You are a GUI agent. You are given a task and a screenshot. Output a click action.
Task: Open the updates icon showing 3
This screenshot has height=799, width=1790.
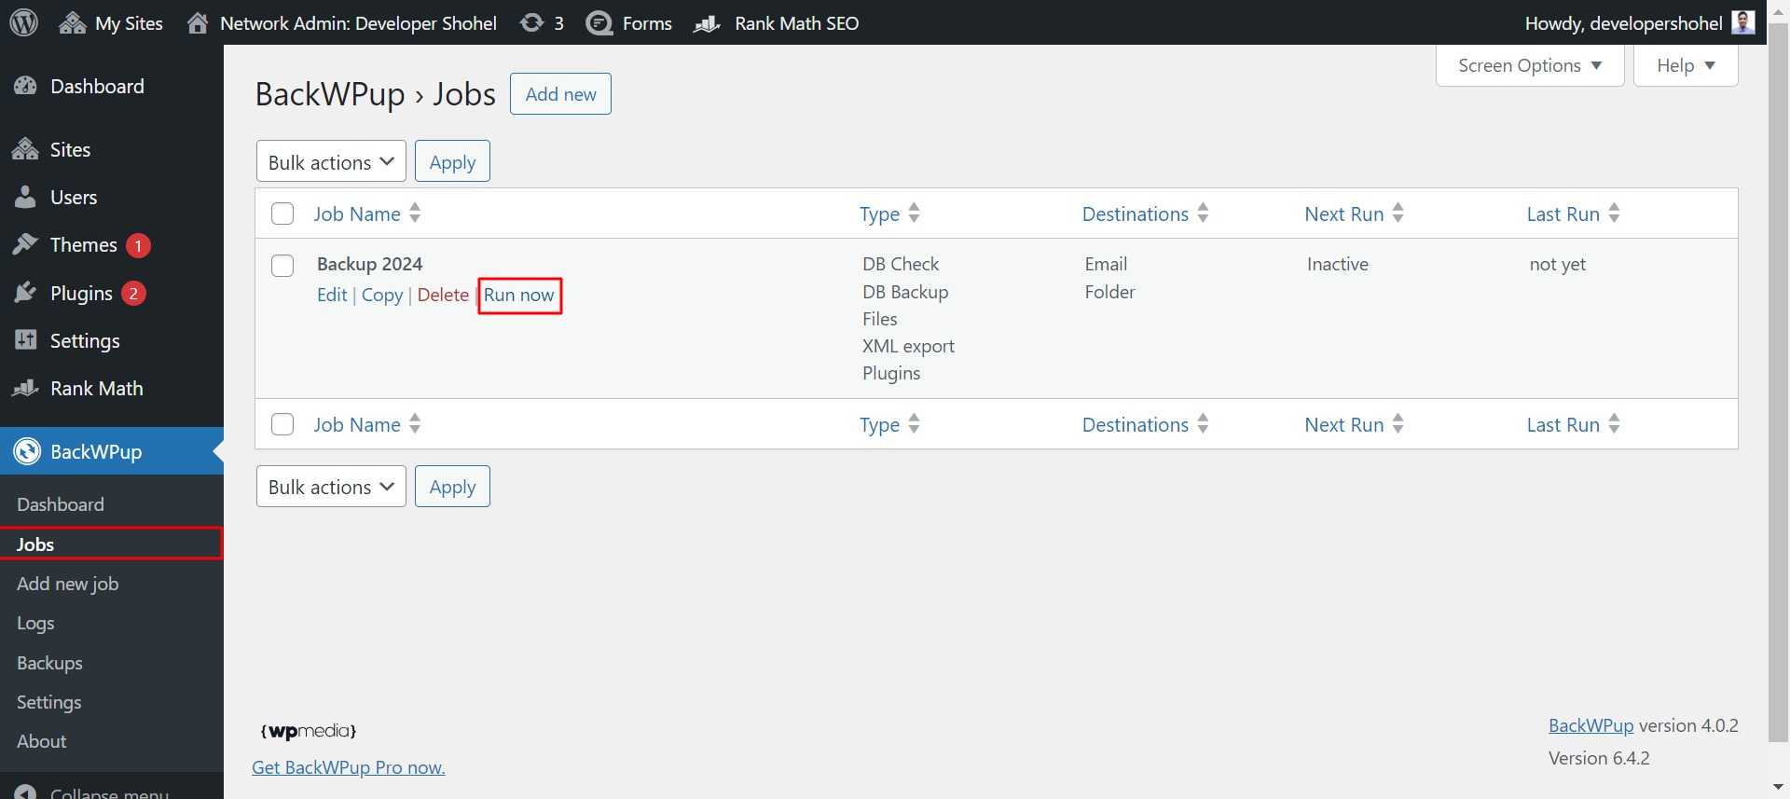pyautogui.click(x=531, y=23)
